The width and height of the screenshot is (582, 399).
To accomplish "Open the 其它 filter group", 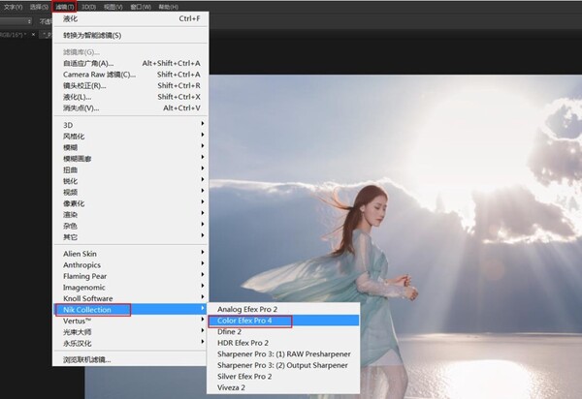I will pos(131,237).
